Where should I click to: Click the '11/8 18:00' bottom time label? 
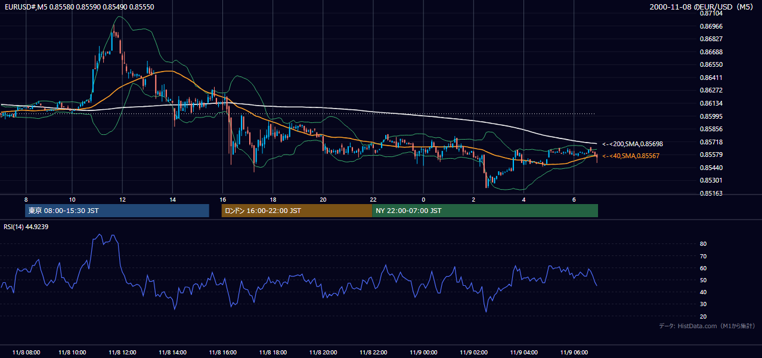tap(272, 352)
